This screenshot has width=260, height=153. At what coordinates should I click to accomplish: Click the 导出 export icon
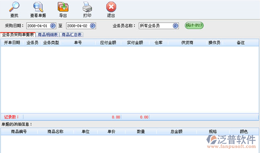pyautogui.click(x=63, y=7)
